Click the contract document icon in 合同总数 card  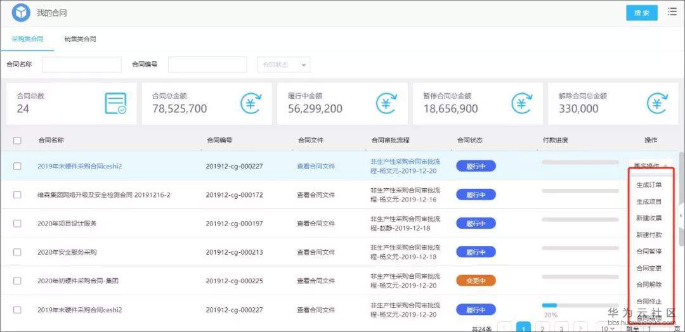[x=115, y=103]
